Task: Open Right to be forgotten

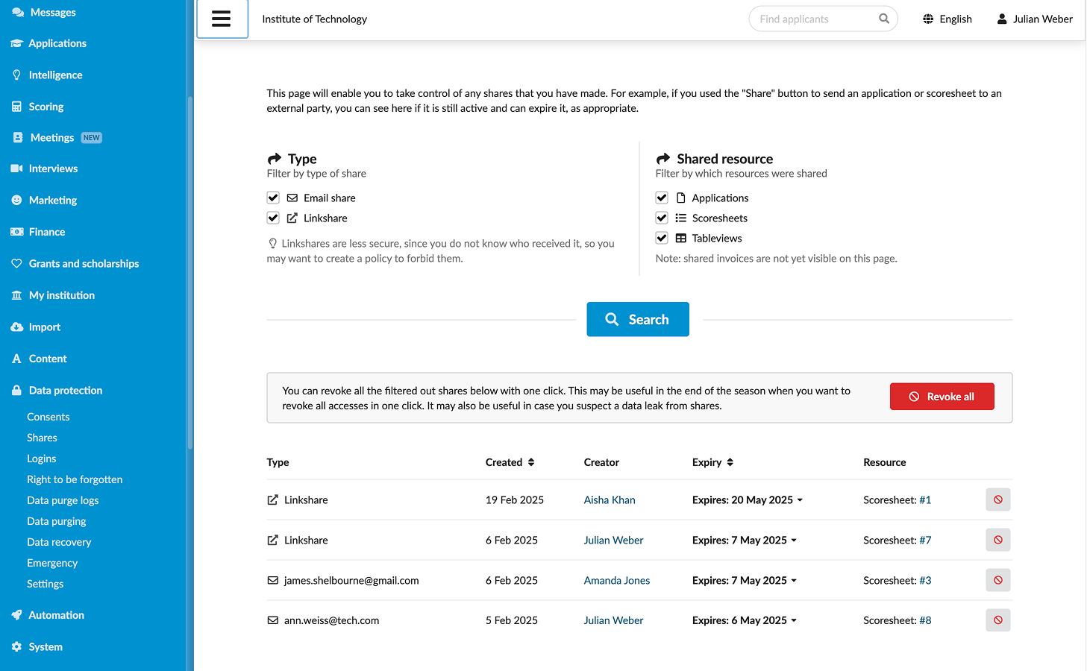Action: coord(75,479)
